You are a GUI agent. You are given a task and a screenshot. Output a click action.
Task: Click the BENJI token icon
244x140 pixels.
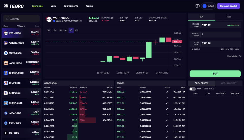[x=6, y=83]
